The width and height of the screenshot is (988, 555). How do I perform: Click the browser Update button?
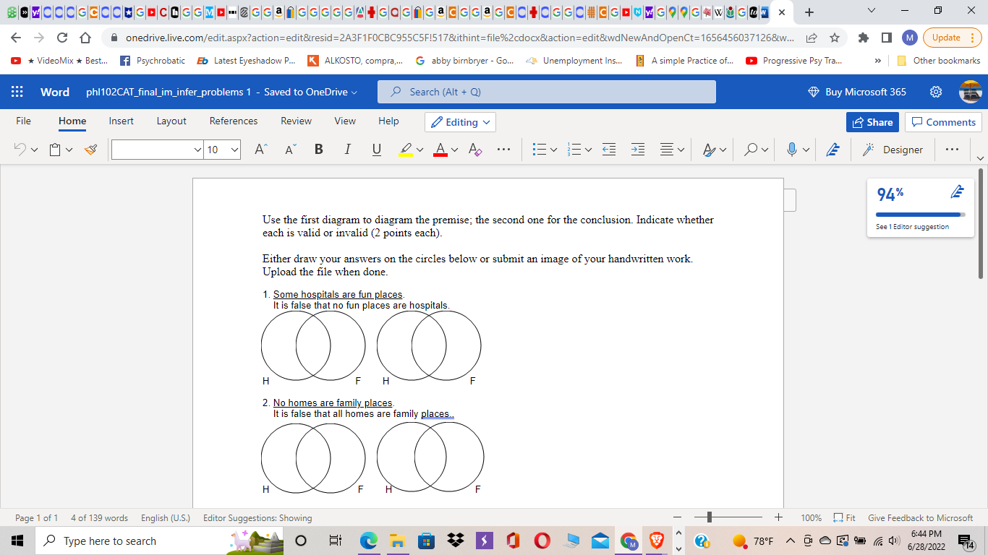click(x=952, y=38)
